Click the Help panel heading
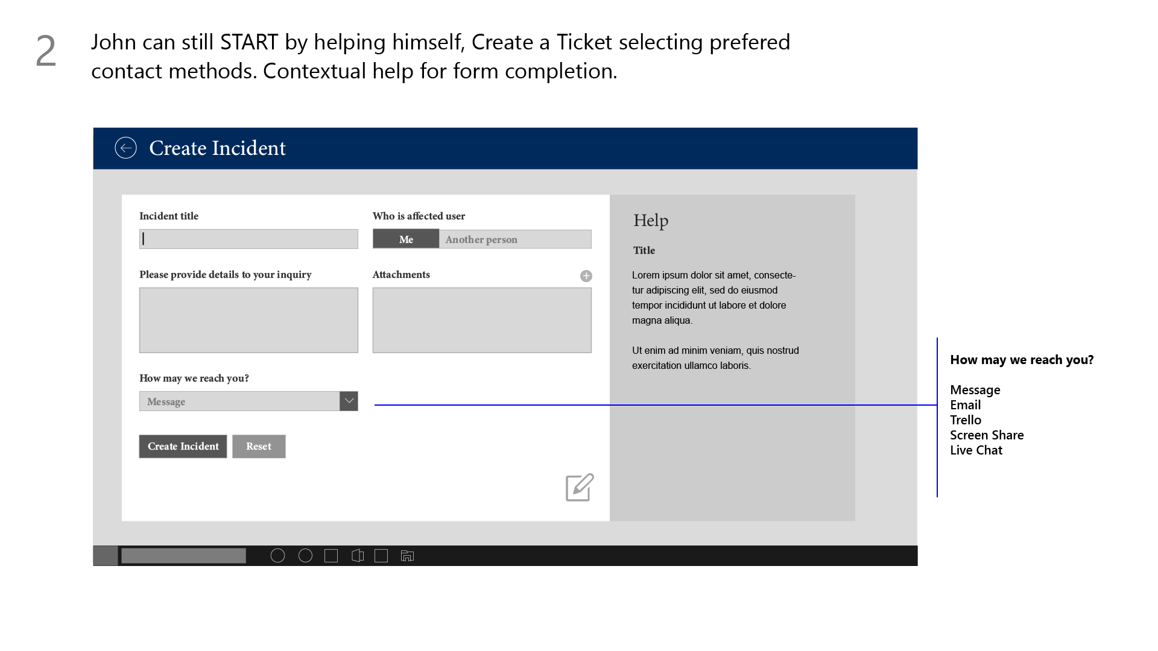 coord(651,221)
